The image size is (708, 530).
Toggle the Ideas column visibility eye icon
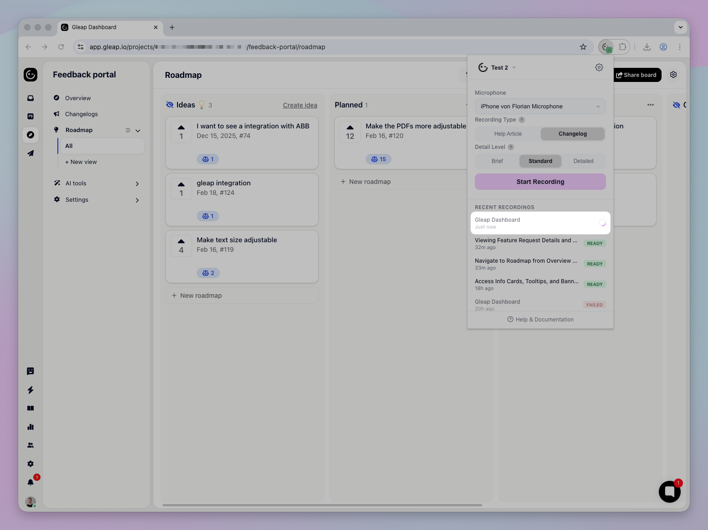pos(170,105)
